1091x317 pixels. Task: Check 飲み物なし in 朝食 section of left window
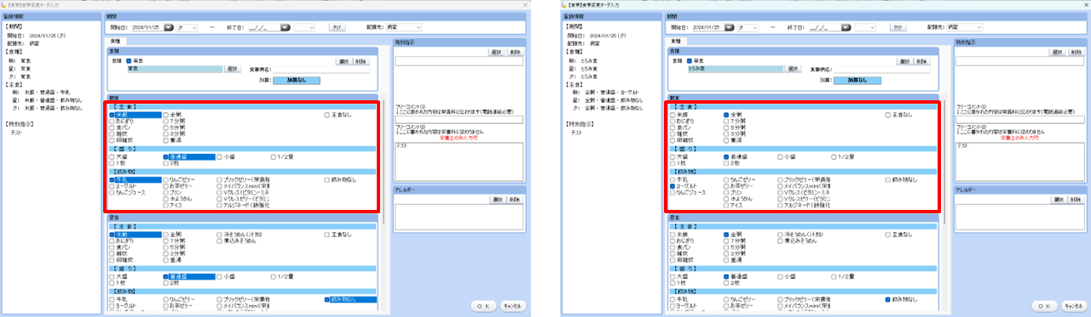coord(326,180)
